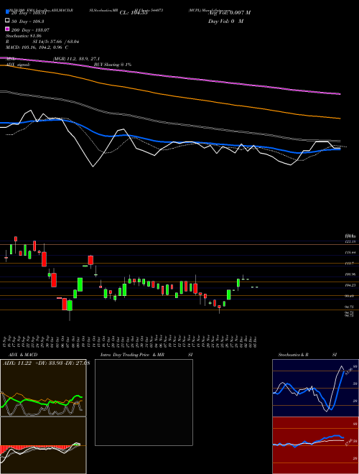The width and height of the screenshot is (359, 474).
Task: Open the ADX indicator chart thumbnail
Action: tap(43, 388)
